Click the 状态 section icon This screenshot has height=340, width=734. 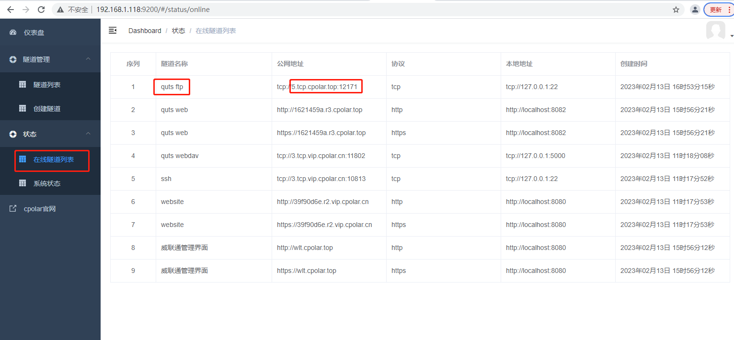coord(13,134)
